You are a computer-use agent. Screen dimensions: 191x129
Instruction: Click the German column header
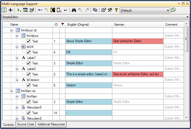click(138, 25)
